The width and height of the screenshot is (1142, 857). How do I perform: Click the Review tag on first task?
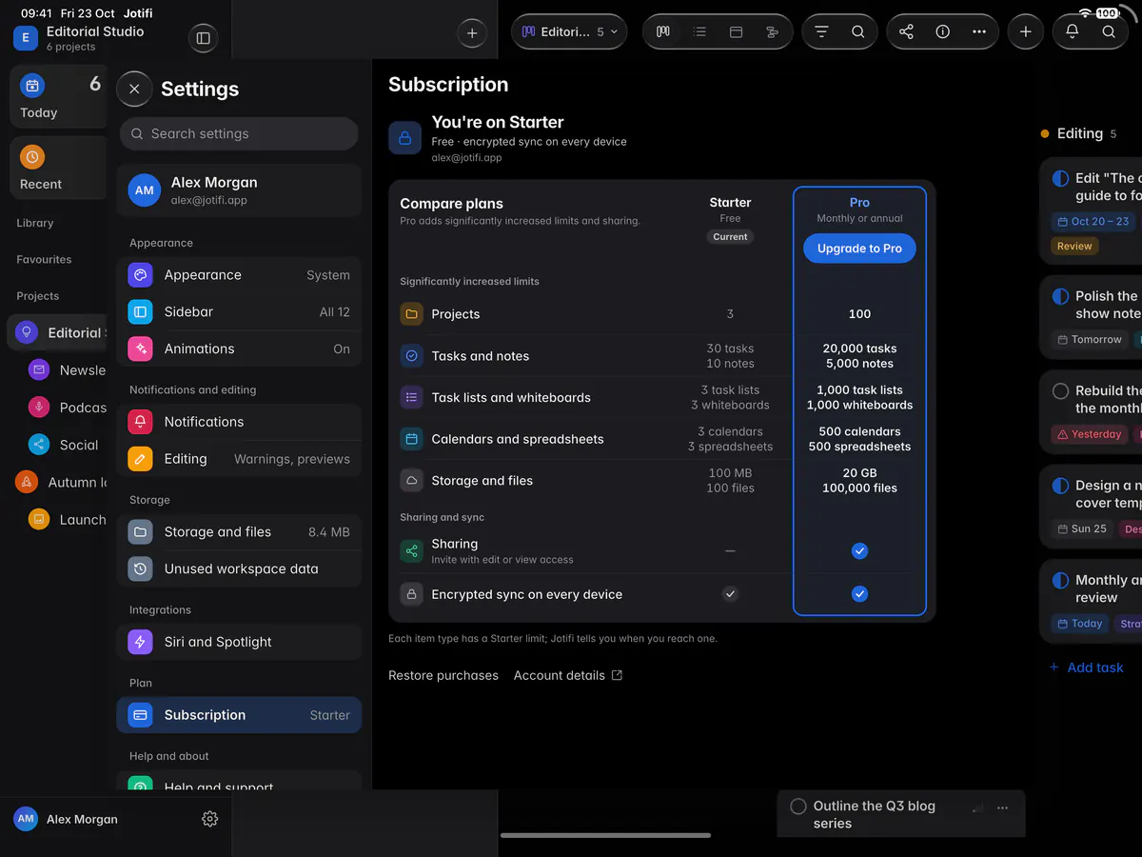(x=1074, y=246)
